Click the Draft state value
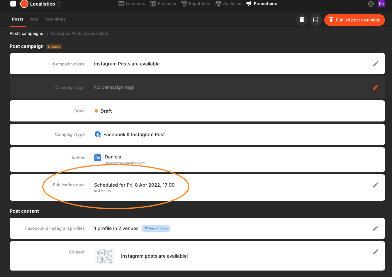 [103, 111]
